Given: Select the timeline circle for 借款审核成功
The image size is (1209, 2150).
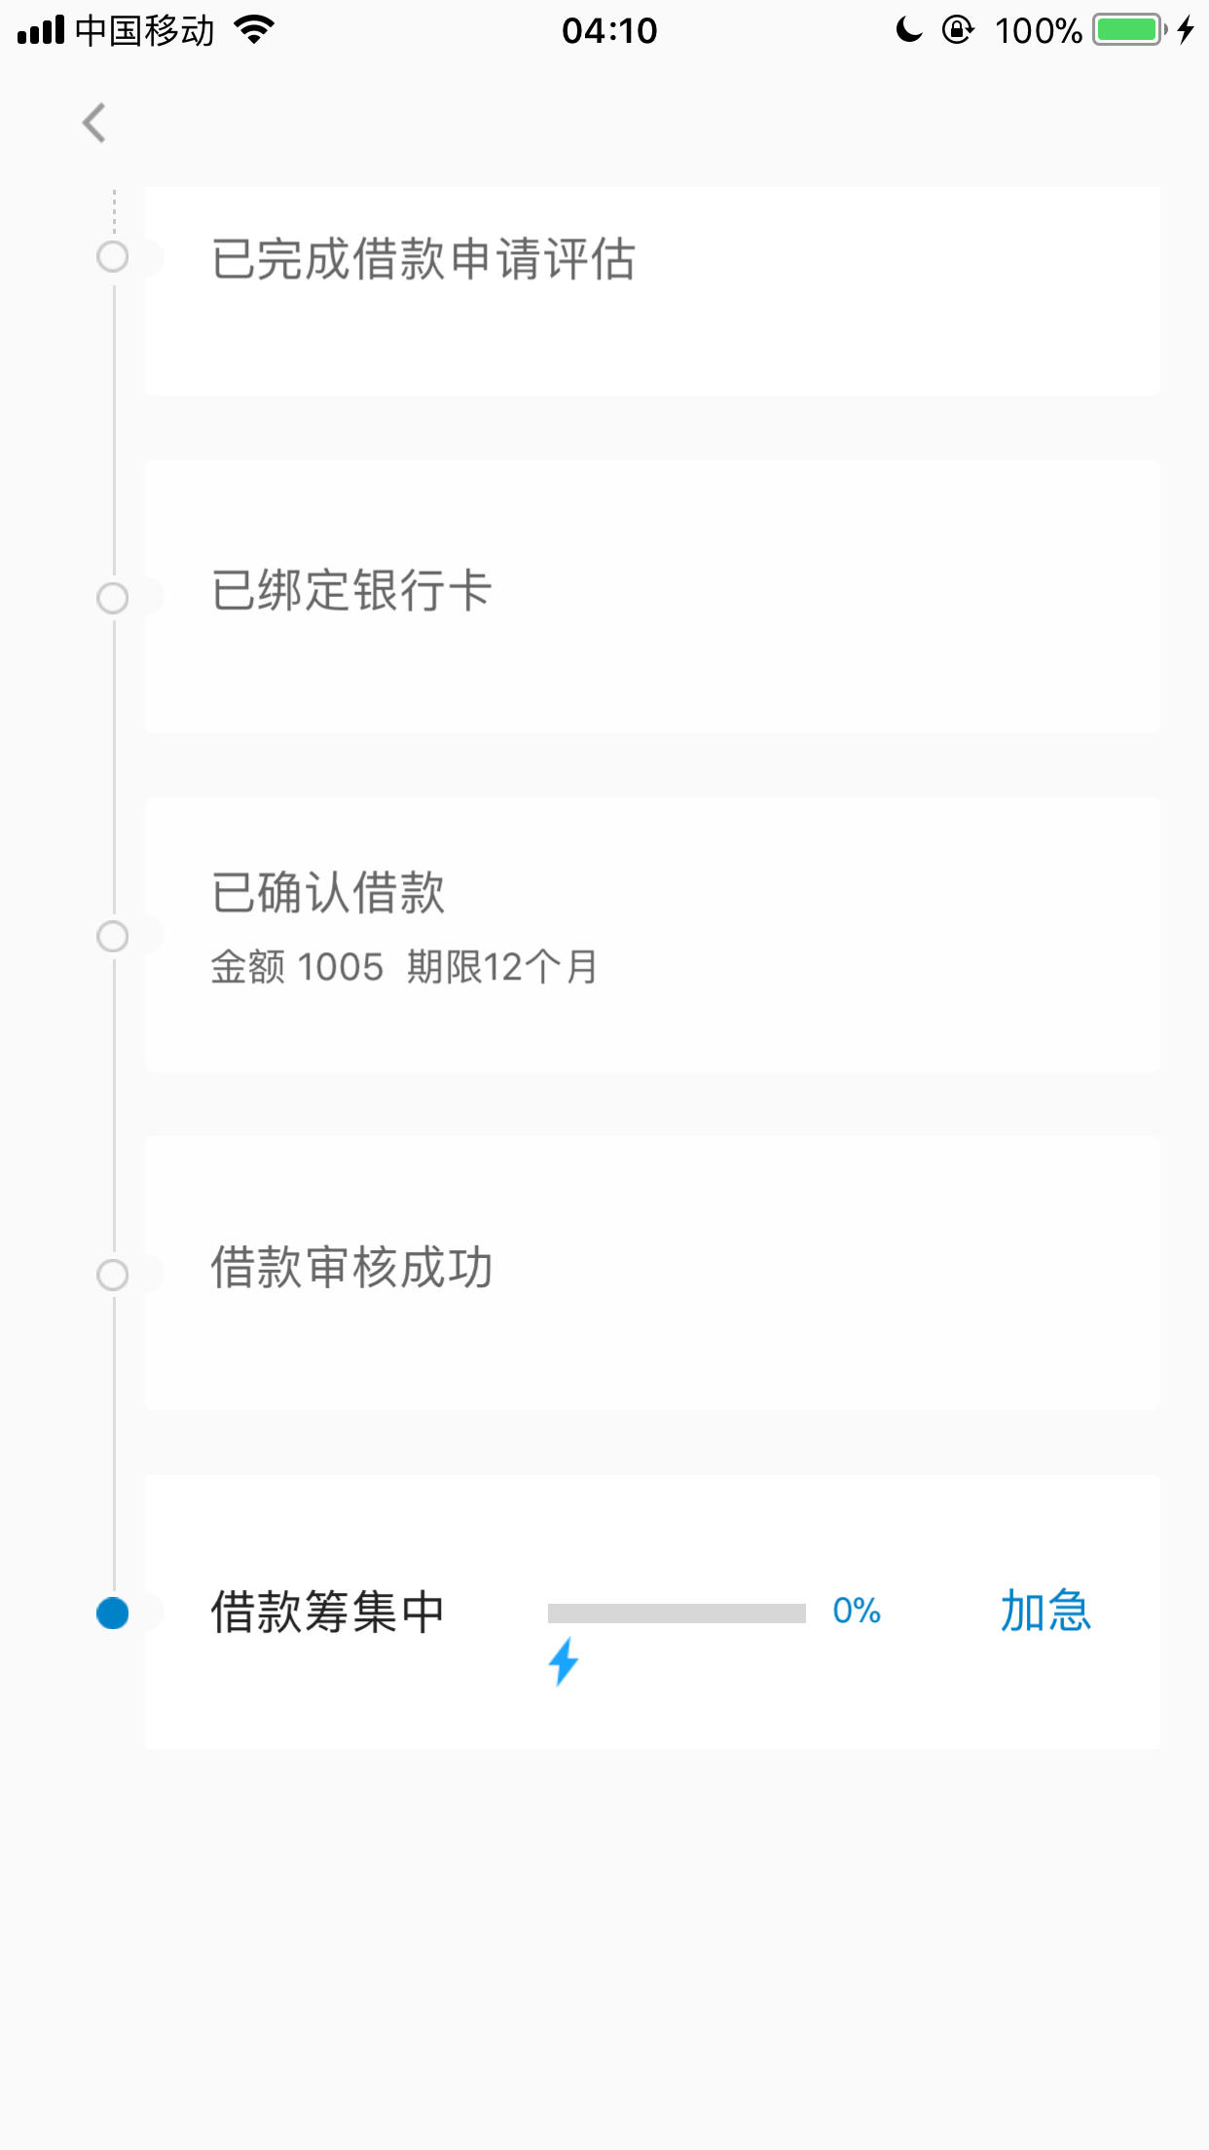Looking at the screenshot, I should coord(113,1275).
